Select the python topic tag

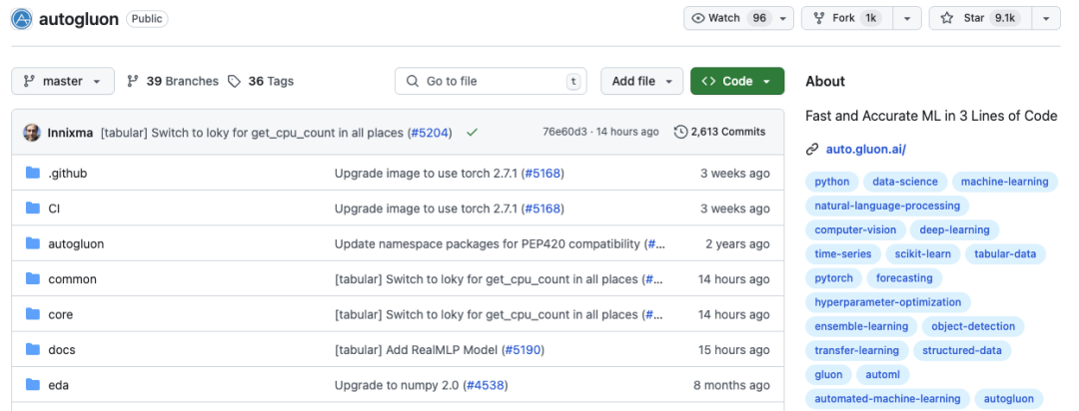pos(832,182)
